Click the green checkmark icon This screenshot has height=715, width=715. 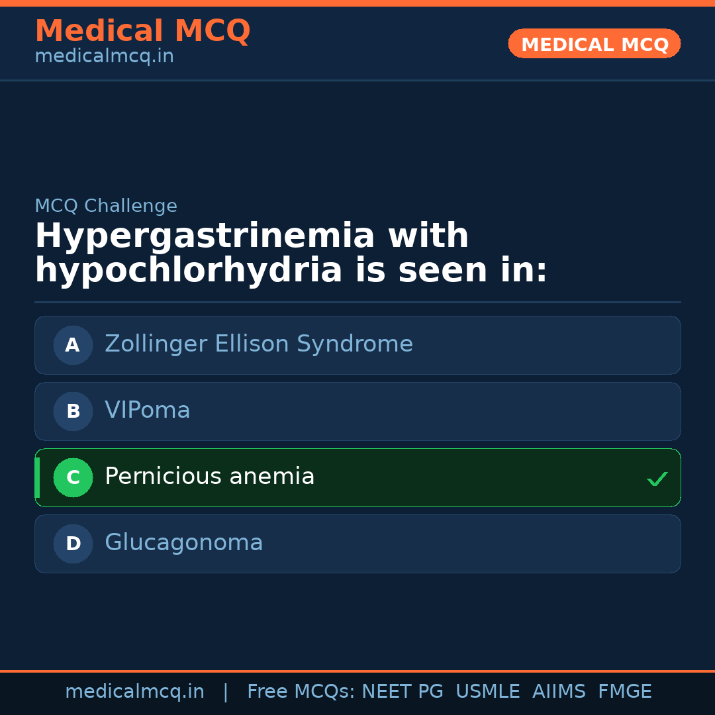click(657, 479)
